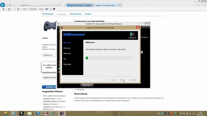Go back with the browser back arrow
The height and width of the screenshot is (116, 207).
[3, 5]
